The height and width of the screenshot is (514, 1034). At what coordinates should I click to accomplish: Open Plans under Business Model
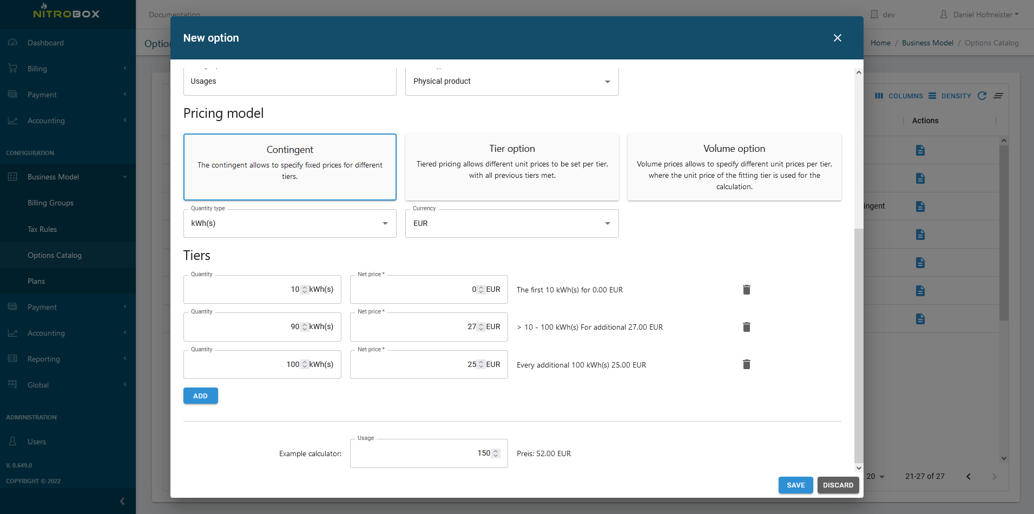pyautogui.click(x=36, y=281)
